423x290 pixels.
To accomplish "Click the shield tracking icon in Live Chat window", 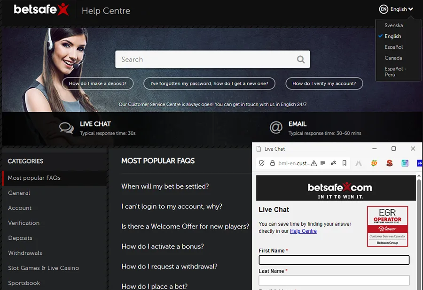I will point(261,163).
